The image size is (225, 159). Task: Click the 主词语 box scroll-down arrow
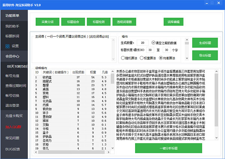(113, 59)
